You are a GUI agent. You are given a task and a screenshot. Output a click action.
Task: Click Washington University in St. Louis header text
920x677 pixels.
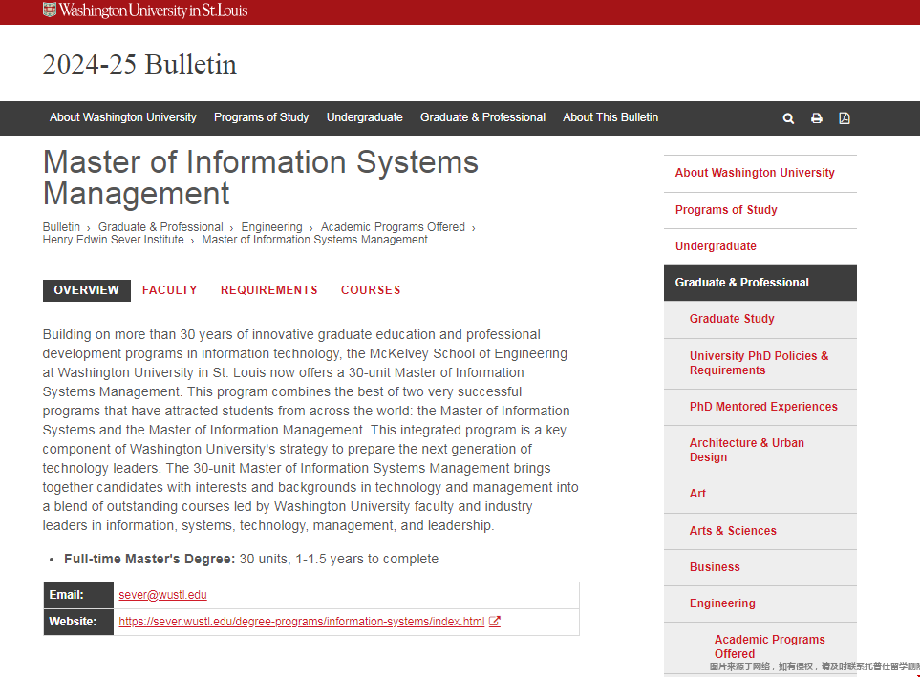(153, 10)
